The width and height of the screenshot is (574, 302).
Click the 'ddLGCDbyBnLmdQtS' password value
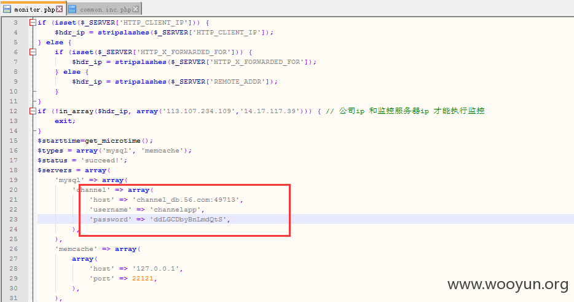pyautogui.click(x=188, y=220)
